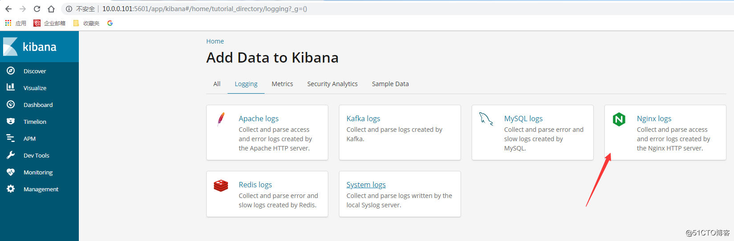Click the MySQL dolphin icon
The width and height of the screenshot is (734, 241).
486,119
